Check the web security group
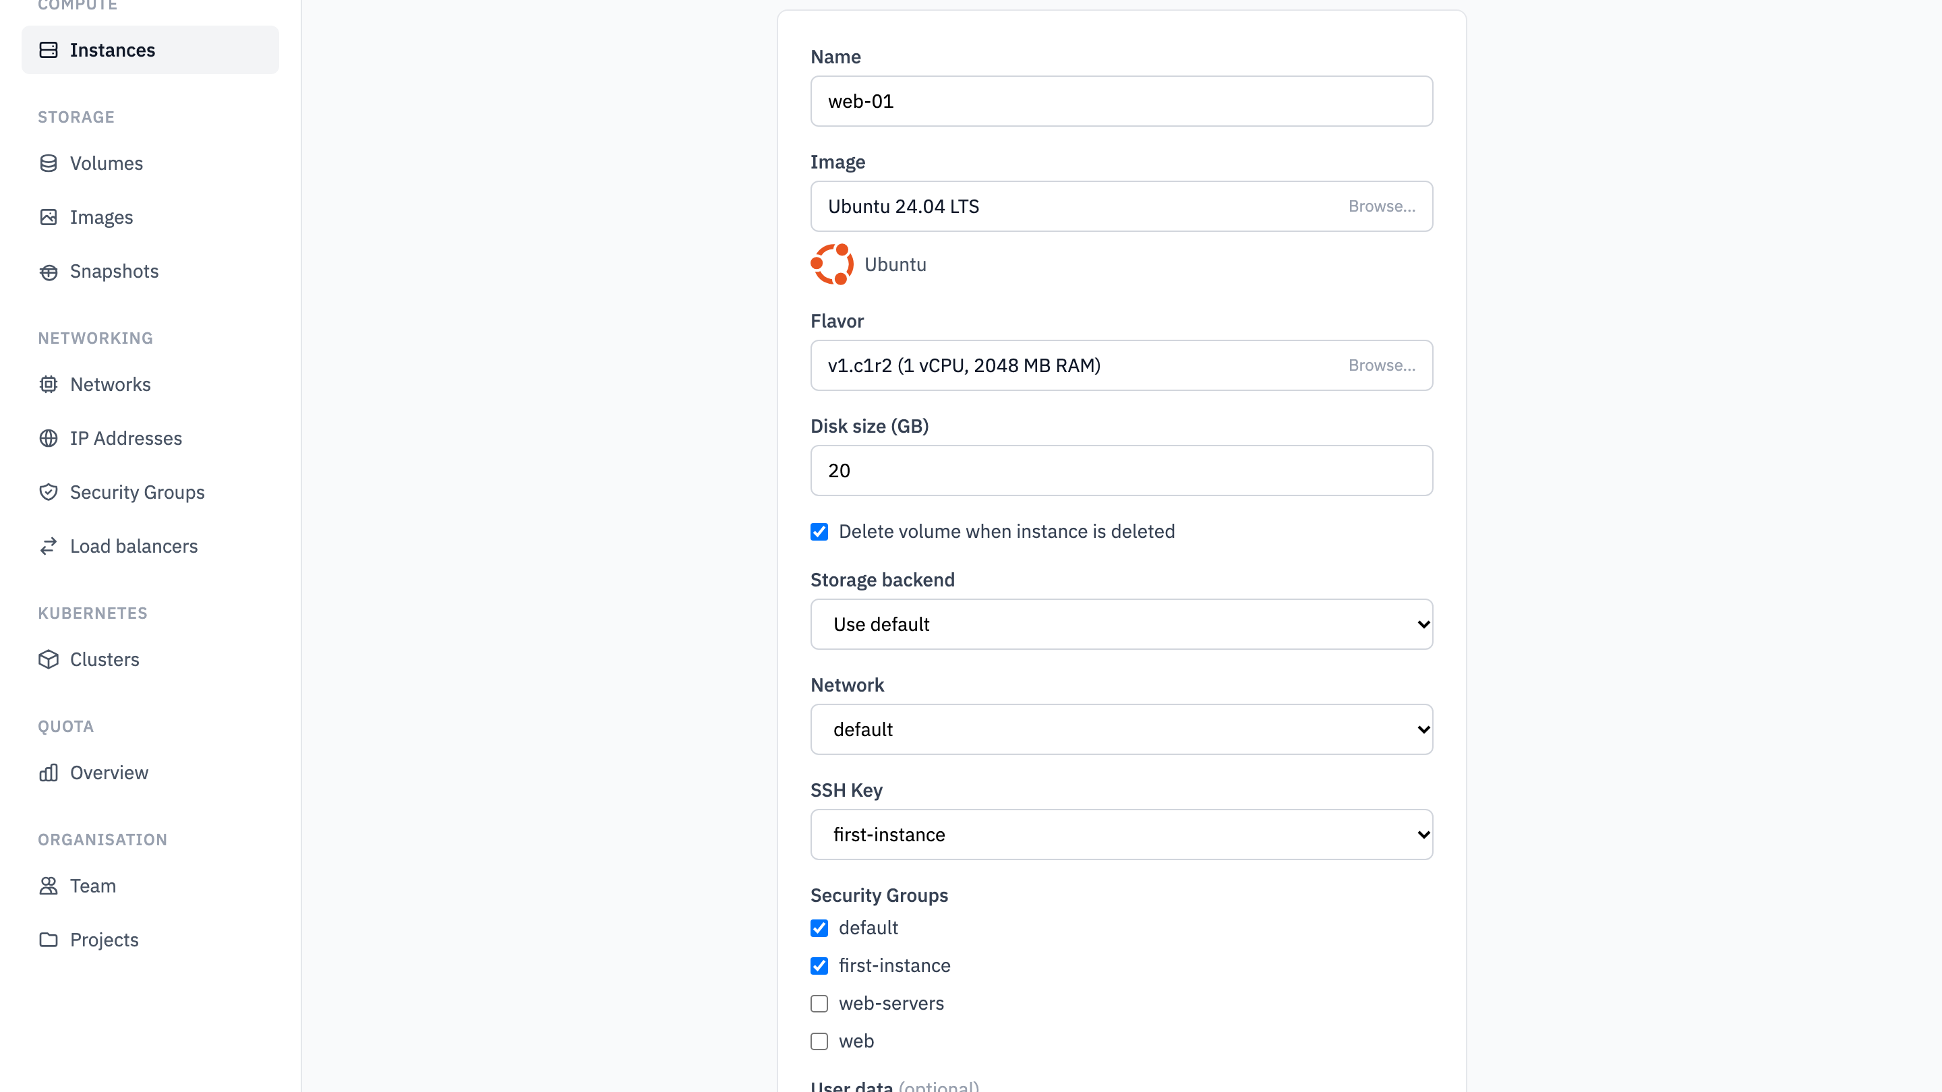 [819, 1041]
